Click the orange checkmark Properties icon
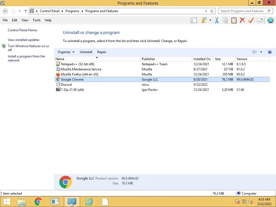 (251, 20)
